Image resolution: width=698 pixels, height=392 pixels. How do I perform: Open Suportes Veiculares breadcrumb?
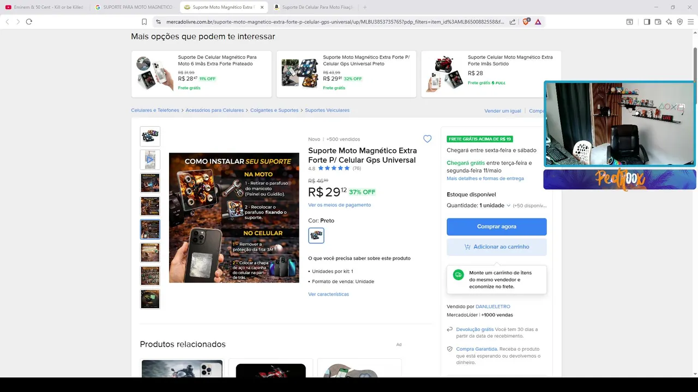(x=327, y=110)
